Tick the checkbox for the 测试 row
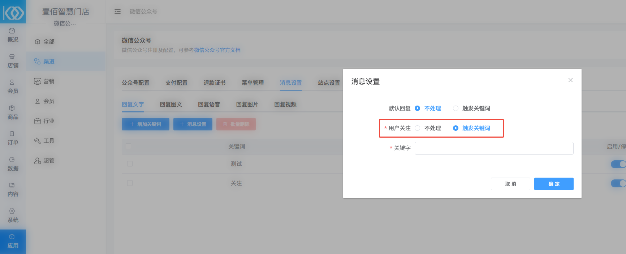This screenshot has height=254, width=626. (130, 164)
